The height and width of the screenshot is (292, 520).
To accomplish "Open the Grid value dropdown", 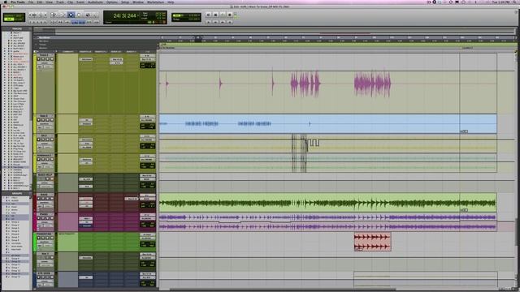I will tap(199, 15).
